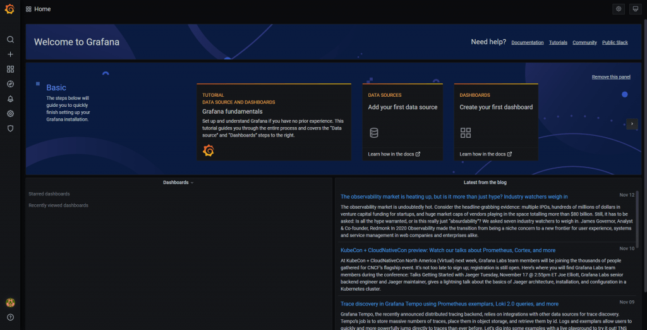Click the next arrow on setup panel
Image resolution: width=647 pixels, height=330 pixels.
pyautogui.click(x=632, y=124)
